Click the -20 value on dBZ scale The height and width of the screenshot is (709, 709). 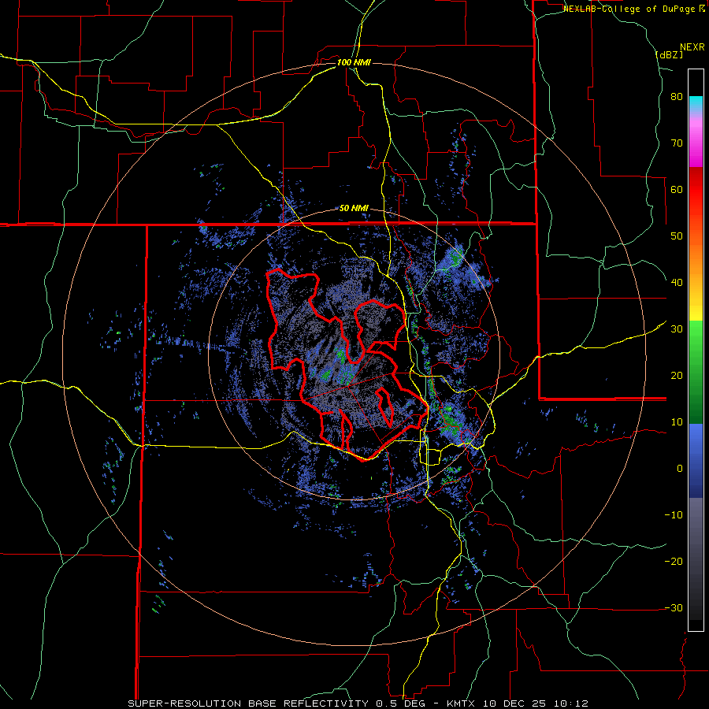coord(674,562)
